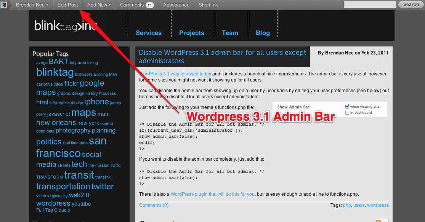Click the Search button in admin bar
This screenshot has width=425, height=222.
[x=411, y=5]
